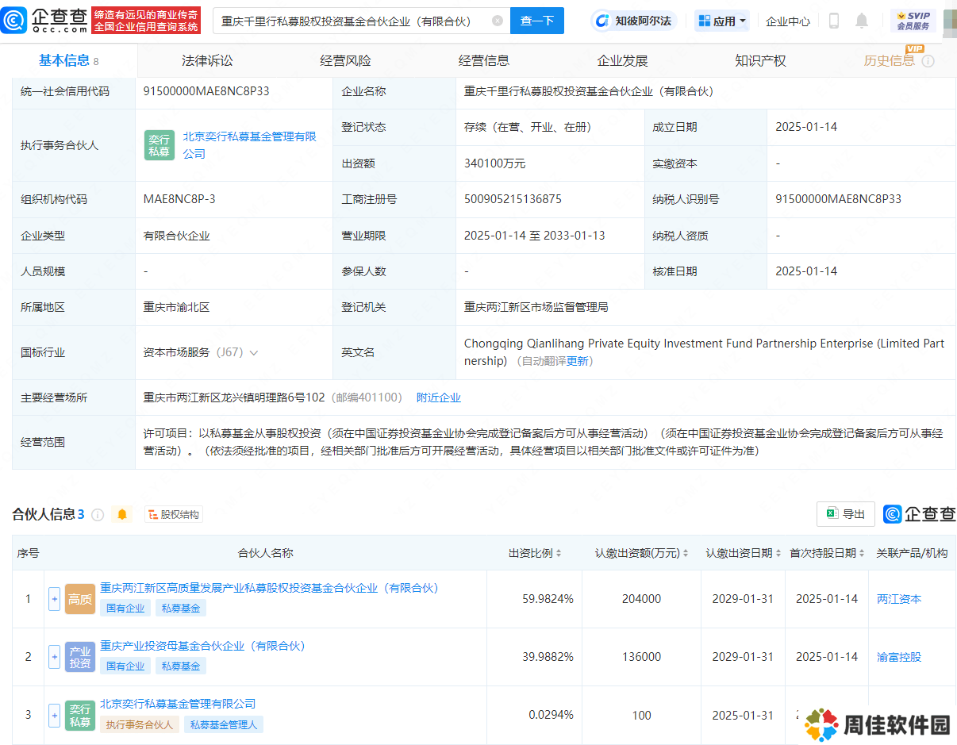The width and height of the screenshot is (957, 745).
Task: Click the 工商注册号 value 500905215136875
Action: pyautogui.click(x=513, y=199)
